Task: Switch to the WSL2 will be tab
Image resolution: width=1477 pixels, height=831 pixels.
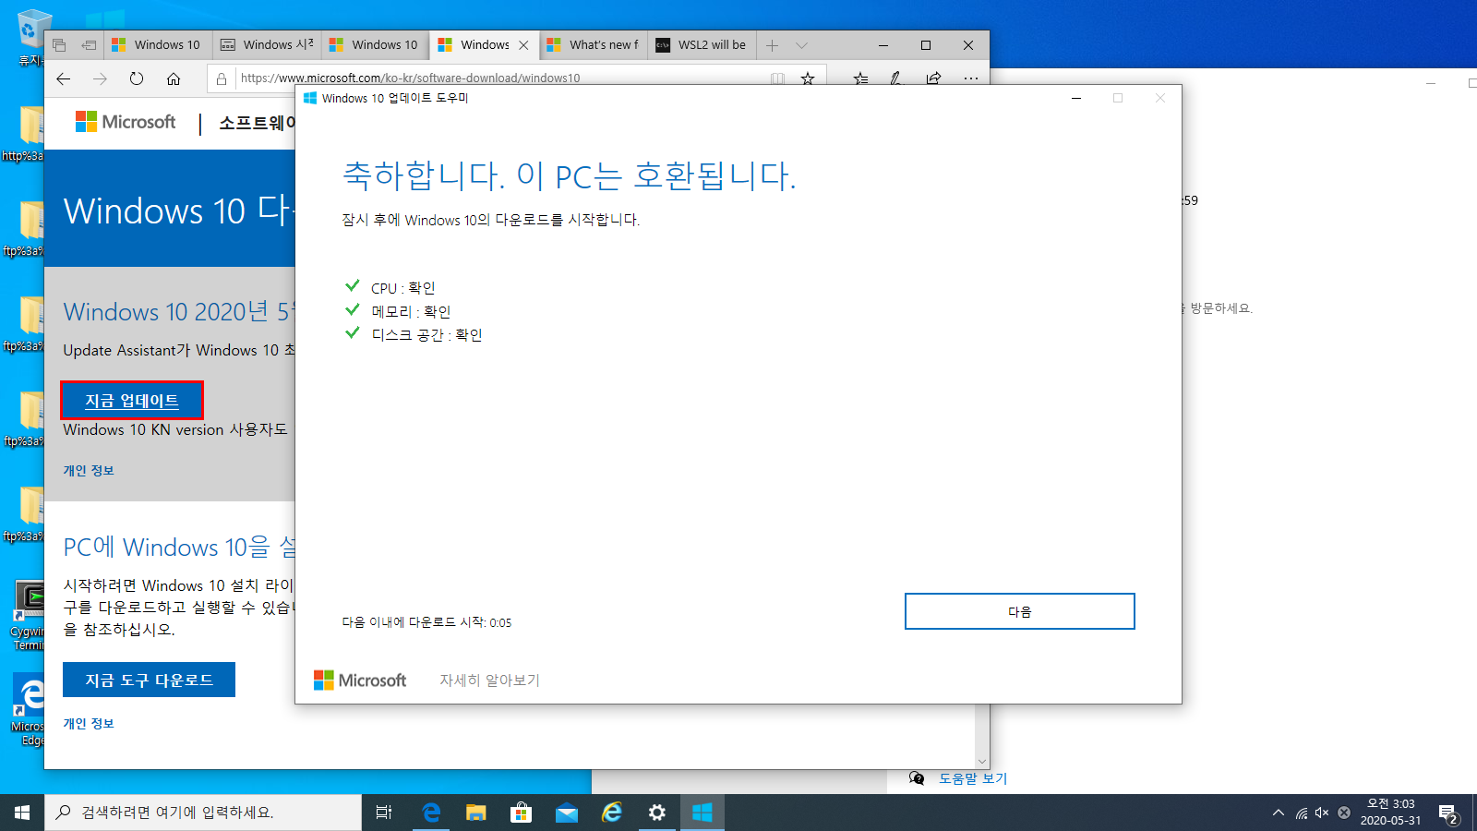Action: click(x=702, y=44)
